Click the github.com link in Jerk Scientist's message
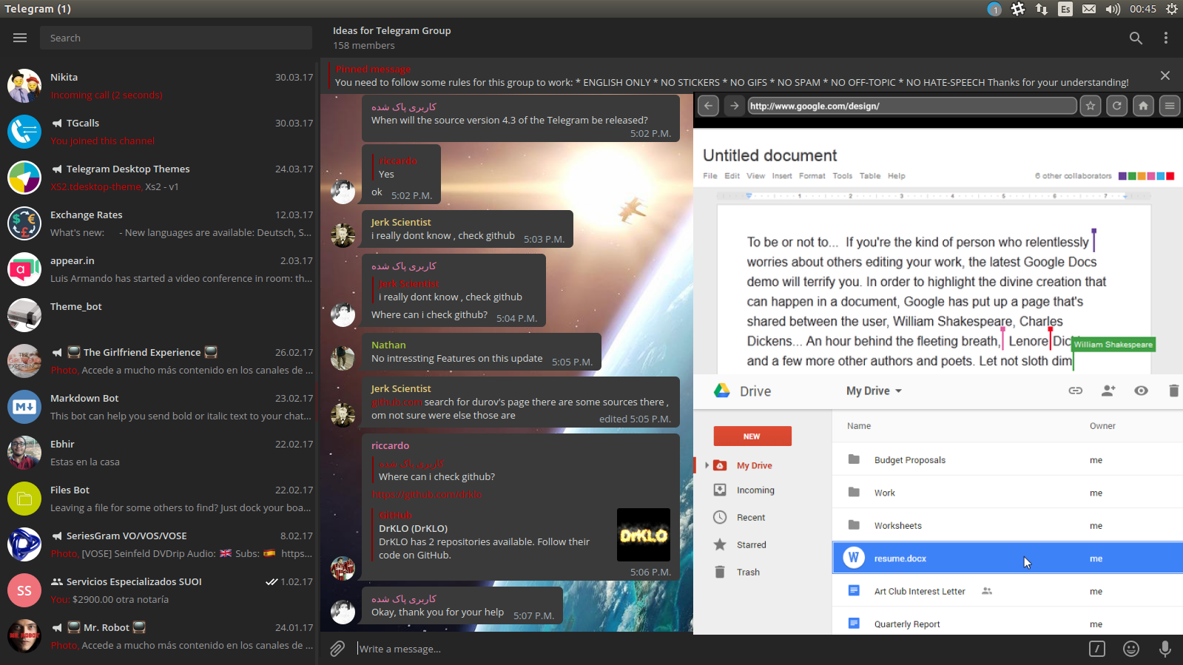The width and height of the screenshot is (1183, 665). click(x=397, y=402)
